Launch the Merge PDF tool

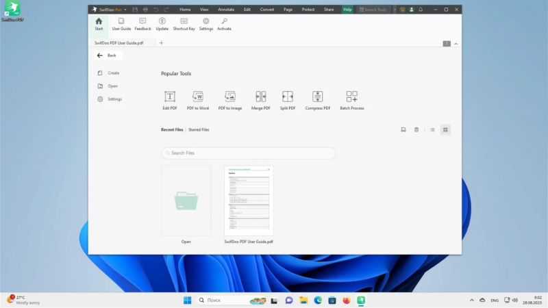pos(261,100)
